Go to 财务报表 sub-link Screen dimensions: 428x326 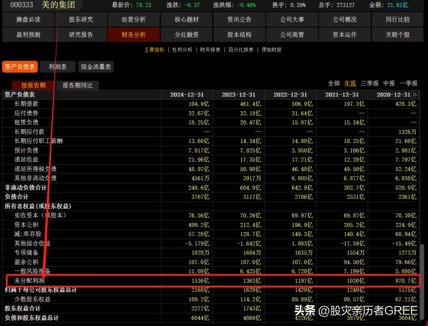(x=210, y=50)
